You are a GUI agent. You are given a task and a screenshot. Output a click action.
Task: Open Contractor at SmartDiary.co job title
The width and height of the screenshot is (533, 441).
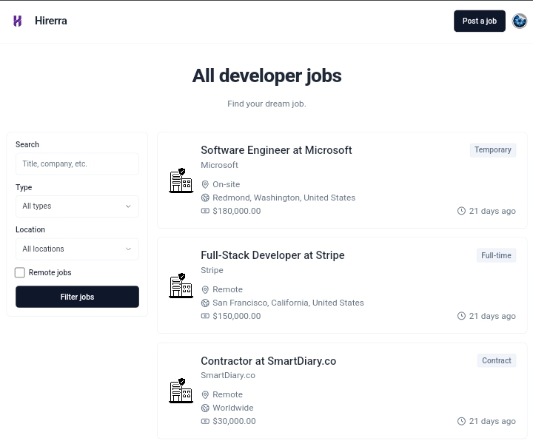(268, 361)
